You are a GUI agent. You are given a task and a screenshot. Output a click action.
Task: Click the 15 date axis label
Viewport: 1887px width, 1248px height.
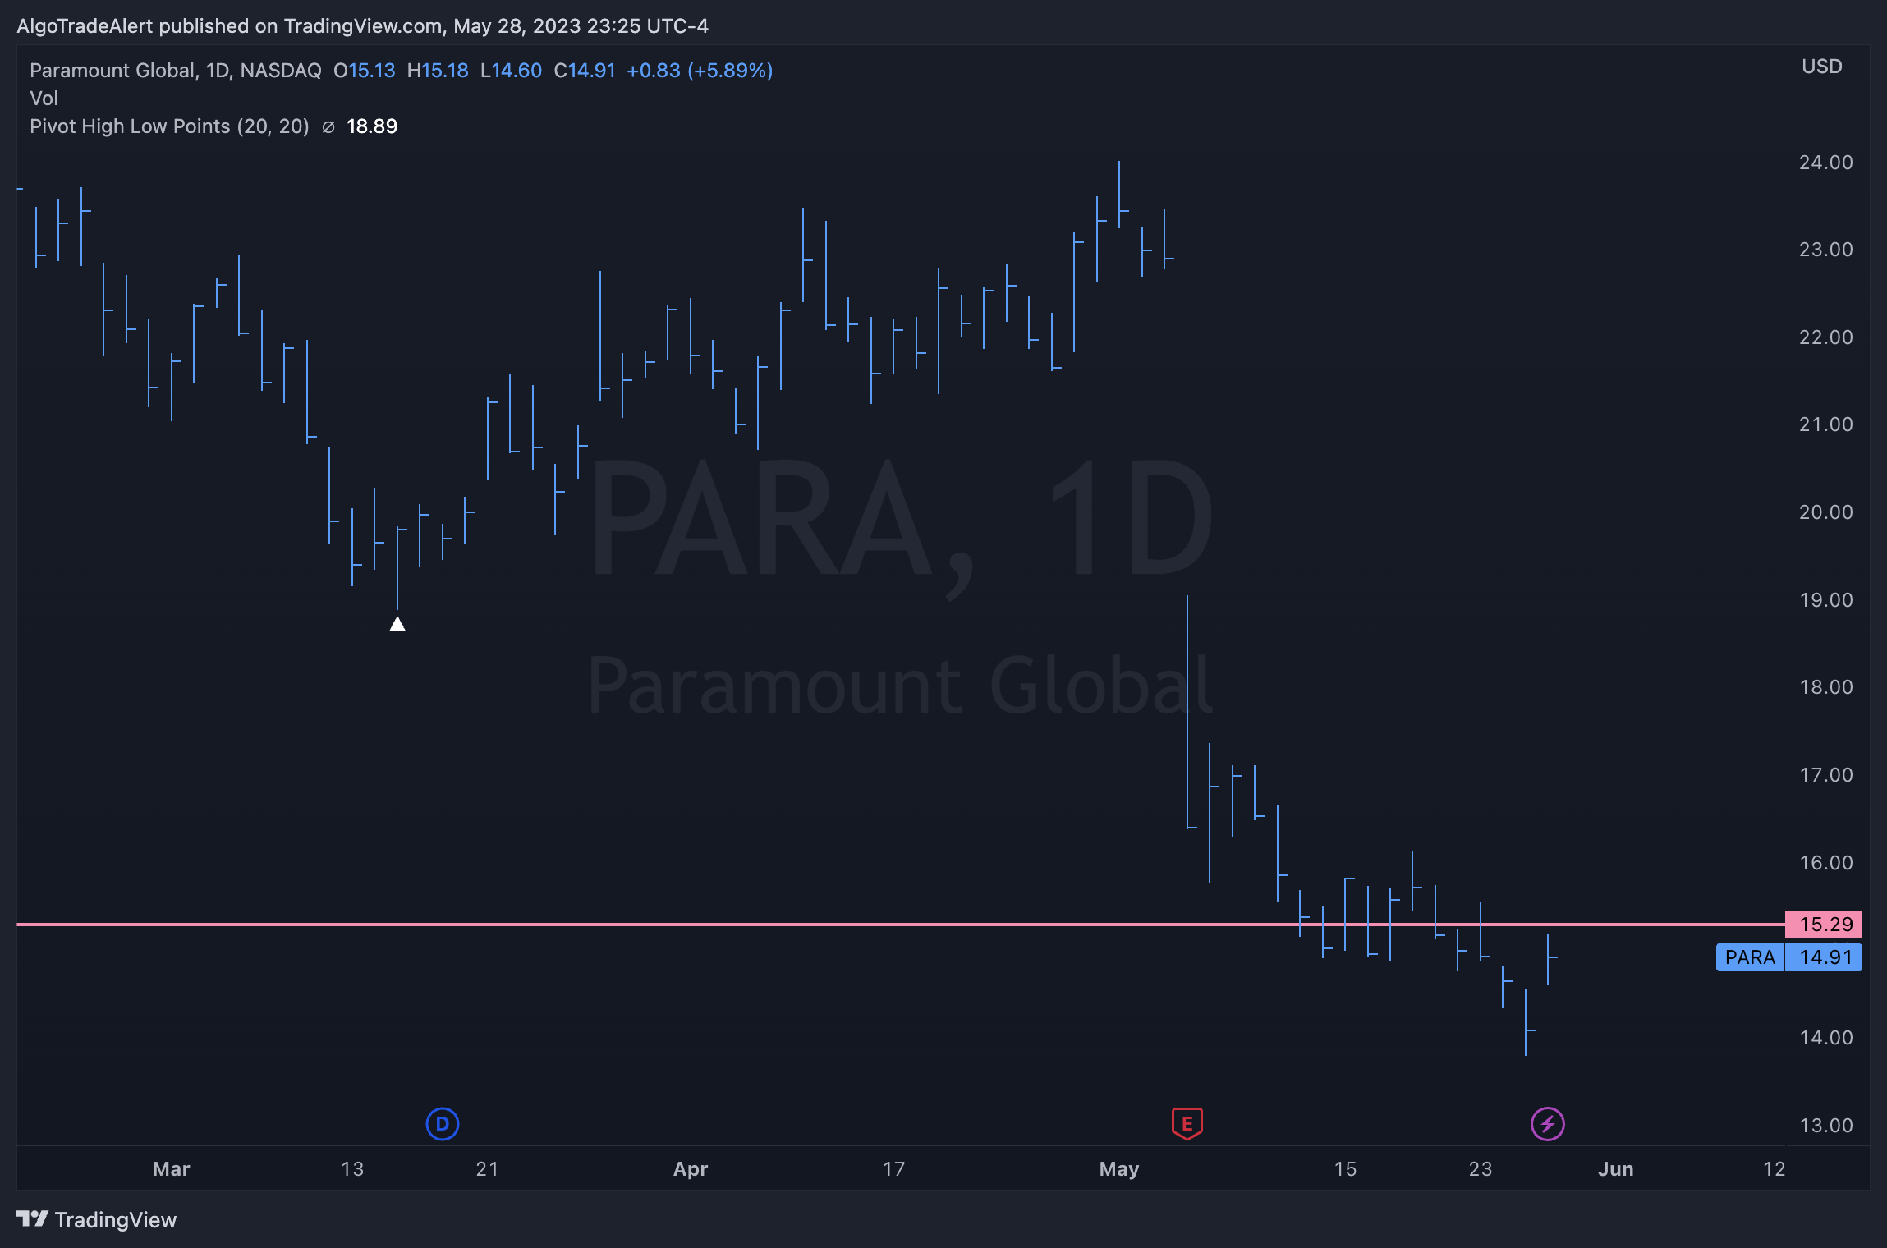point(1345,1169)
